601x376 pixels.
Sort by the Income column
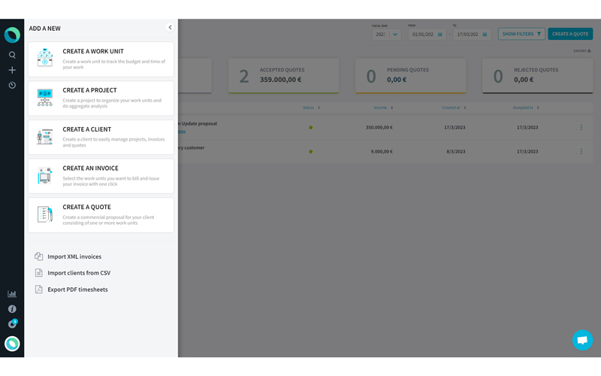click(x=383, y=108)
